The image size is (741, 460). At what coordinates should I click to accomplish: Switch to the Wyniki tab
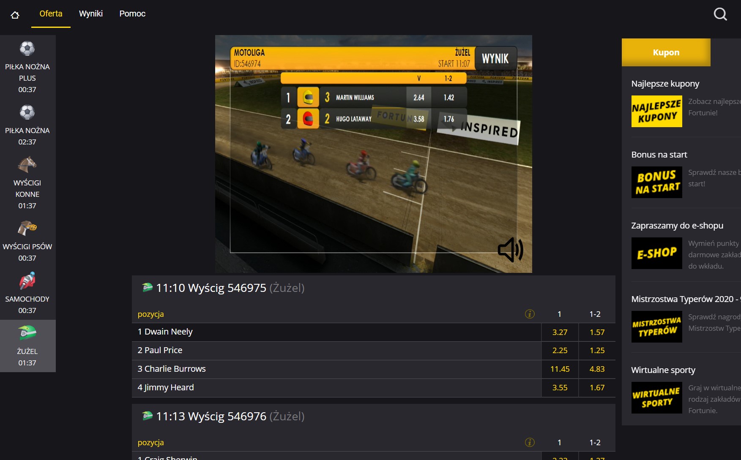click(91, 14)
